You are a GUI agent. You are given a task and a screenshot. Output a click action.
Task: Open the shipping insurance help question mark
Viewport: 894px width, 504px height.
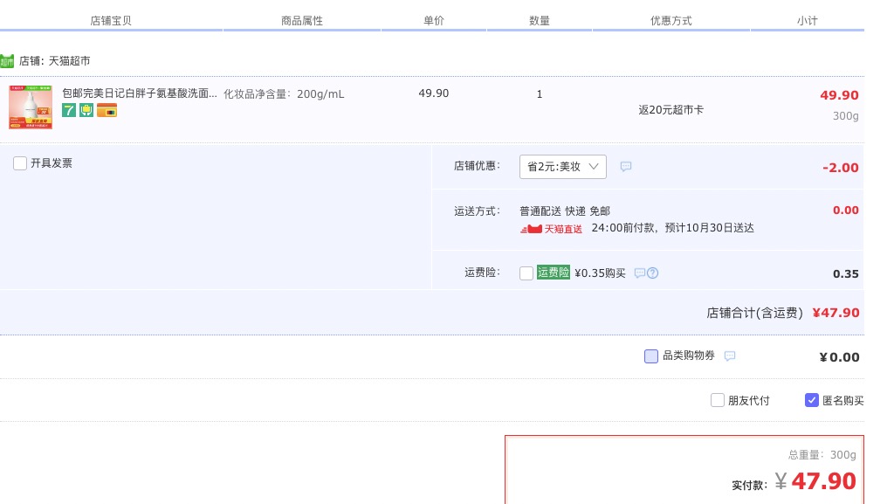tap(653, 273)
